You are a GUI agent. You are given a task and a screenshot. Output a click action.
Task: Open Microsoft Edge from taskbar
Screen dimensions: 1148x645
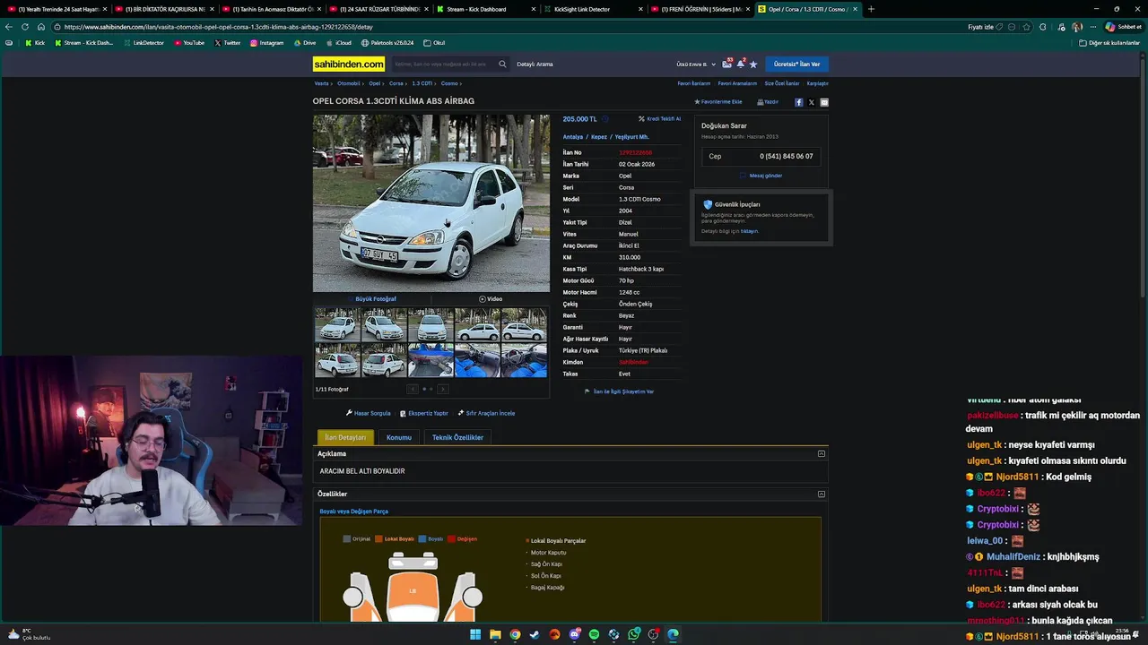[673, 635]
